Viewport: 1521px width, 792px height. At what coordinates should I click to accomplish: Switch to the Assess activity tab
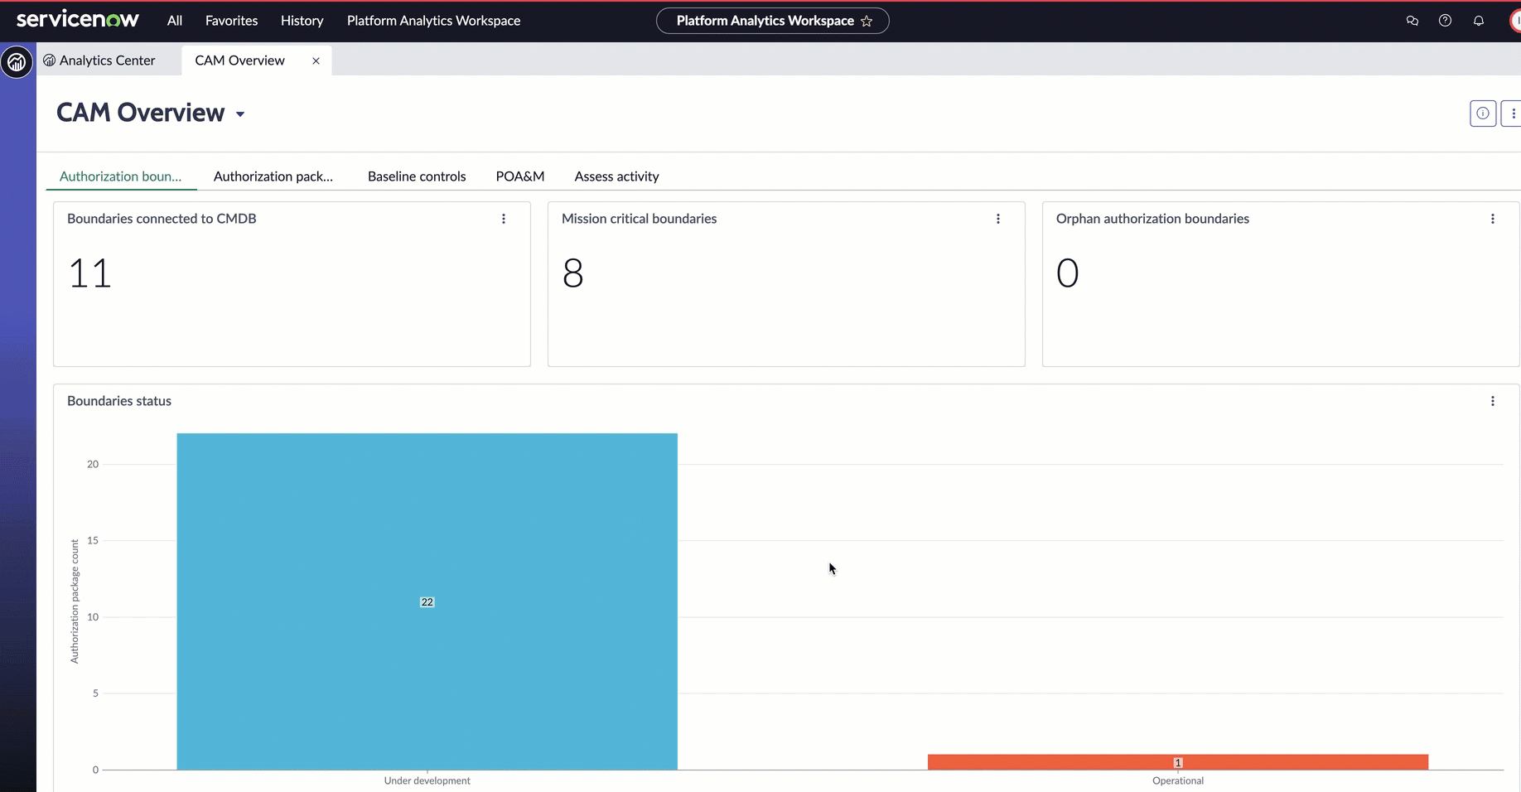pos(617,176)
